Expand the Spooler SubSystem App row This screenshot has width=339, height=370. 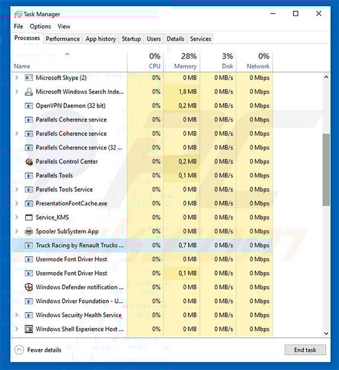(x=17, y=231)
